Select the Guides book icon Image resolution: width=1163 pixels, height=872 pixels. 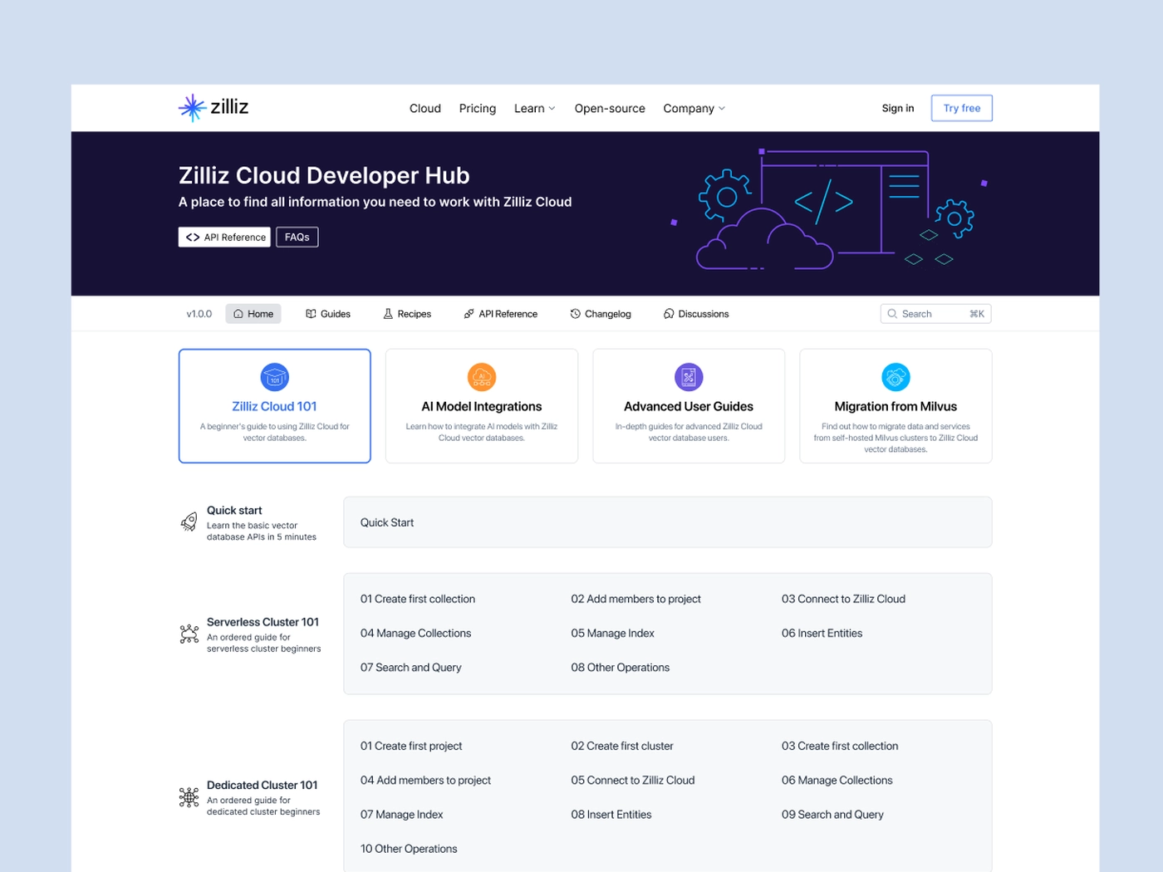click(x=309, y=313)
